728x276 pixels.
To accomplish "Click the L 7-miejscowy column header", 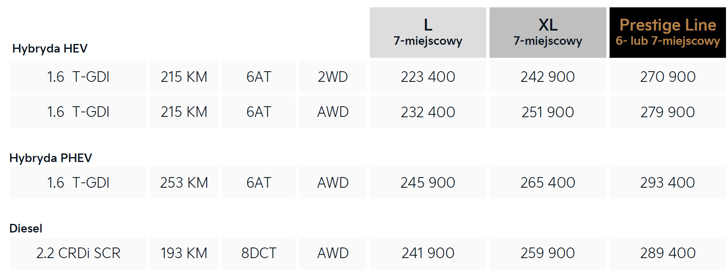I will (428, 33).
